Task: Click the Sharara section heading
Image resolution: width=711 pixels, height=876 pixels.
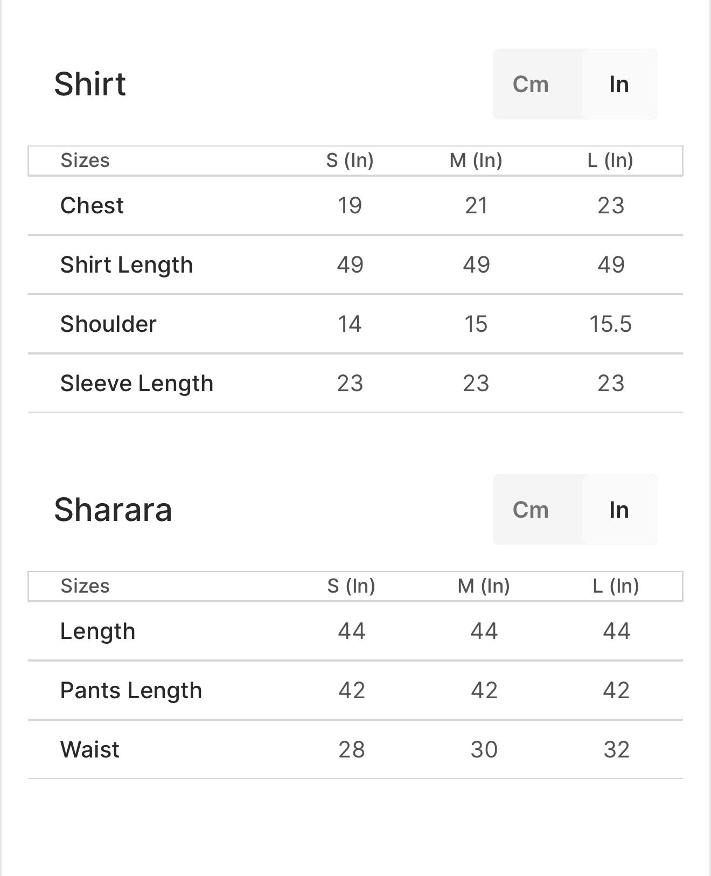Action: point(113,510)
